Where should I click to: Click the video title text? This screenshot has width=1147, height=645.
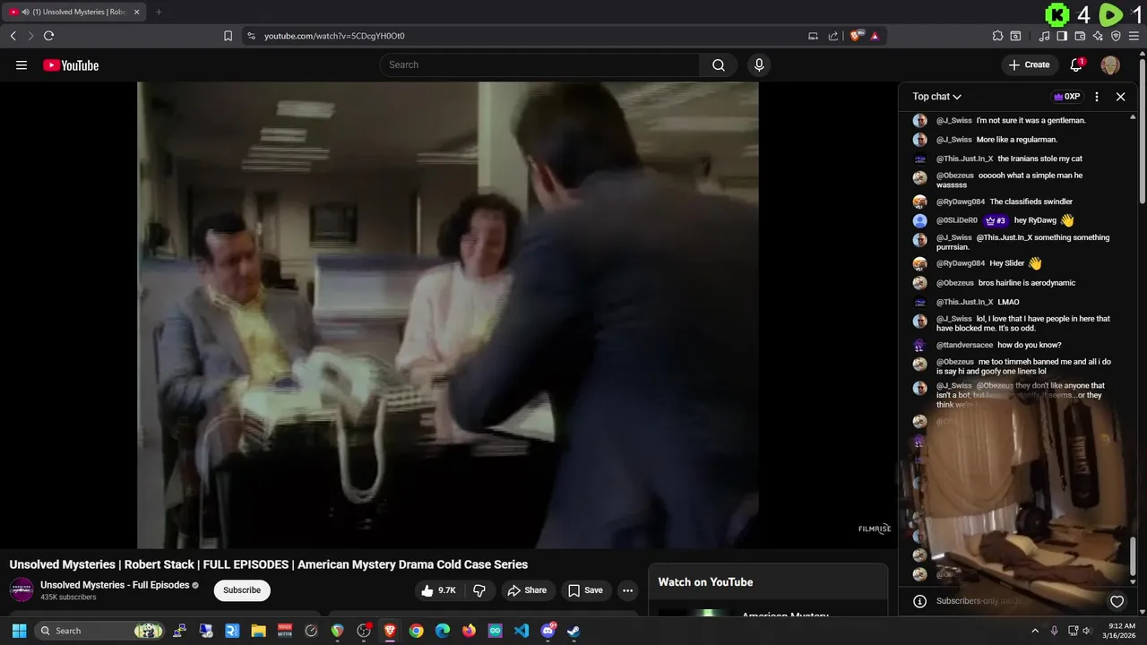click(x=269, y=564)
